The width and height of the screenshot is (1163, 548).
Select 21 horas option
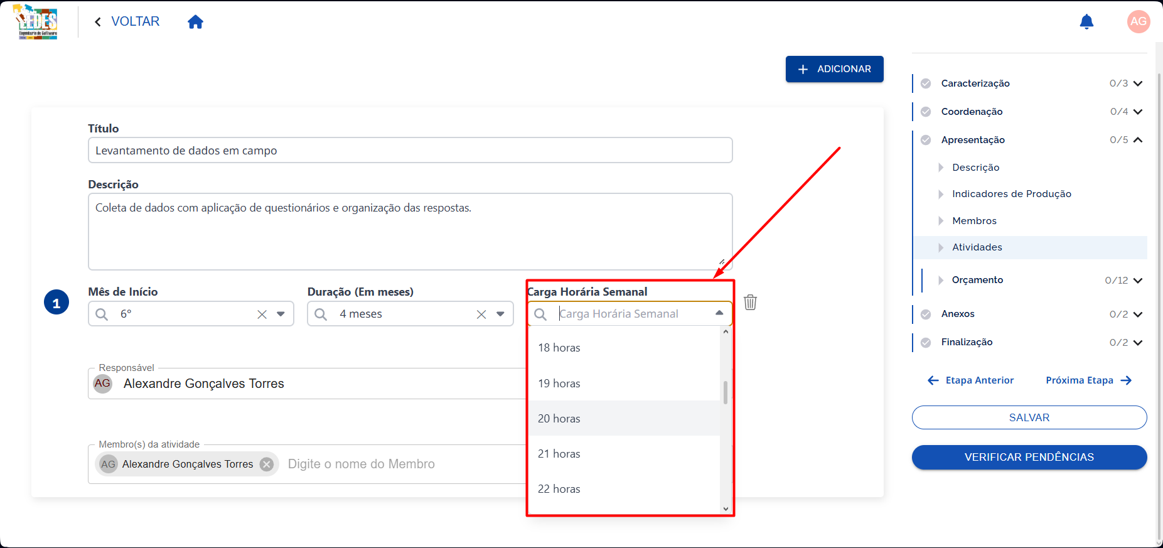tap(624, 454)
